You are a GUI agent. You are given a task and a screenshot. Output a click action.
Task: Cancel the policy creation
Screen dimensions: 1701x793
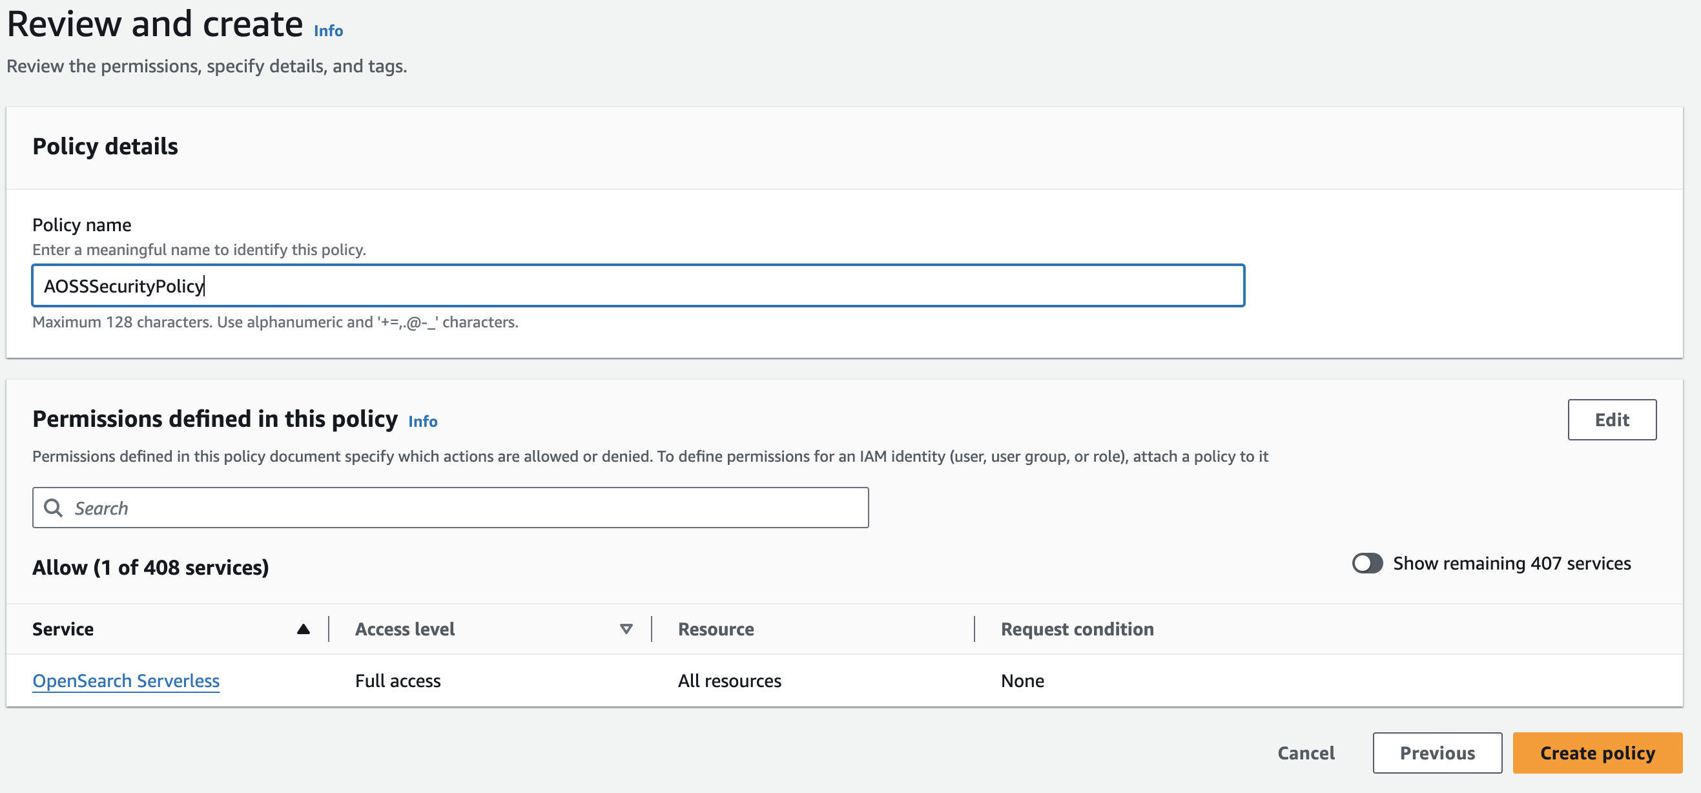(x=1306, y=753)
